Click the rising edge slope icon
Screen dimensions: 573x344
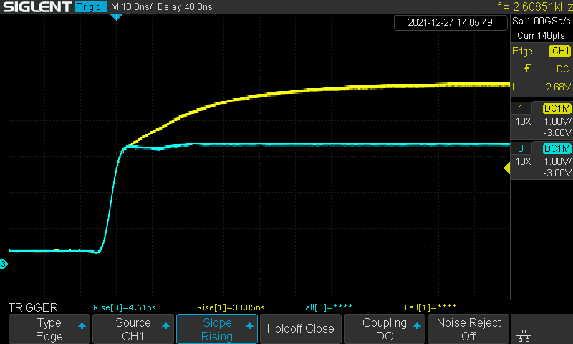526,68
